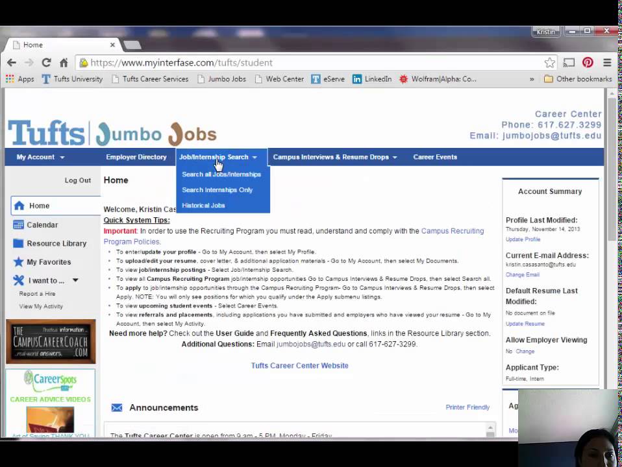Open Tufts University bookmark
Image resolution: width=622 pixels, height=467 pixels.
72,79
